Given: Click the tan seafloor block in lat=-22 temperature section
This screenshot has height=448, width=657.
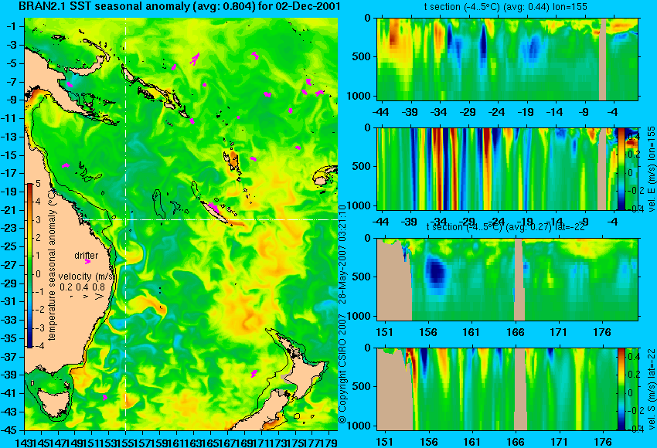Looking at the screenshot, I should coord(394,280).
